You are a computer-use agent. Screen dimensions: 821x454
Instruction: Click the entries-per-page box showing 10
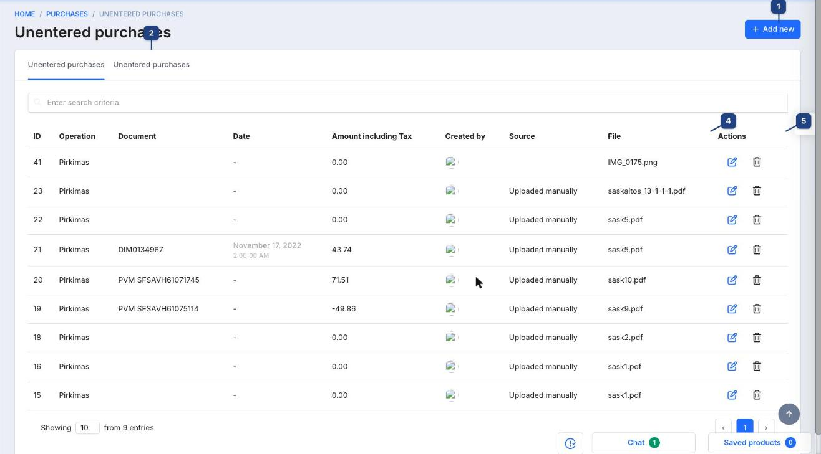coord(87,428)
